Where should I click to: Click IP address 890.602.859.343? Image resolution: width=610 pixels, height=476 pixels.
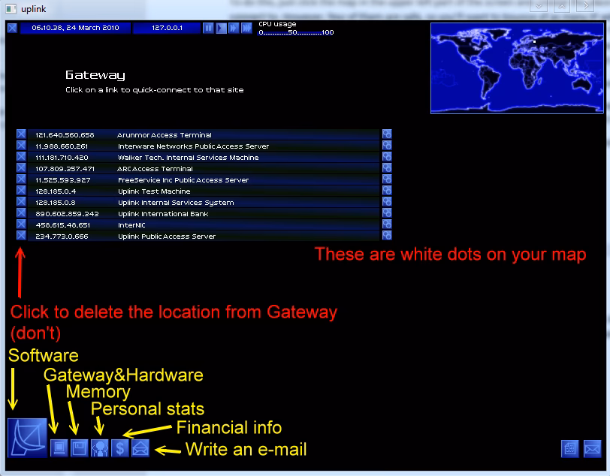67,214
